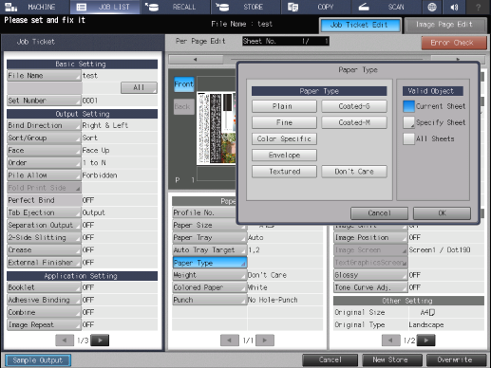Open the Paper Tray setting
Image resolution: width=491 pixels, height=368 pixels.
(210, 238)
